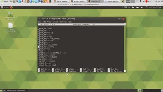The width and height of the screenshot is (163, 92).
Task: Click line _grub_install in nano
Action: [x=45, y=31]
